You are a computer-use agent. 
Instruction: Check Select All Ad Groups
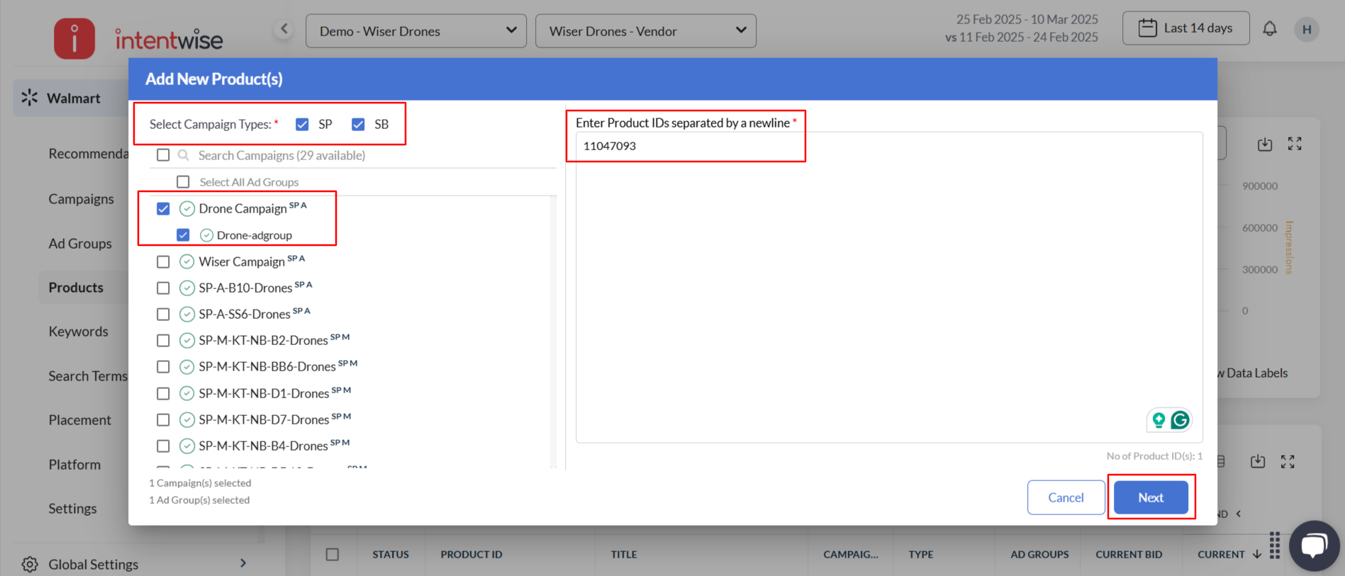(x=183, y=181)
